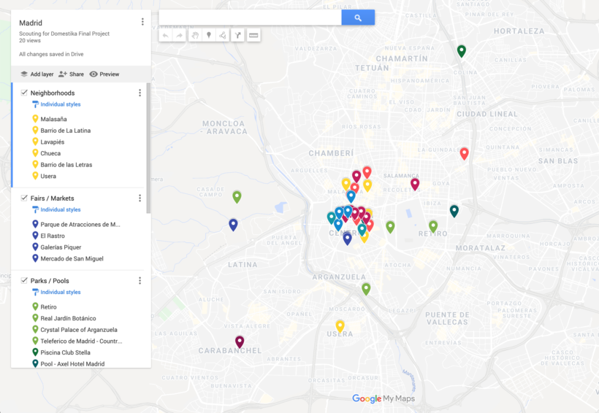Select Retiro in Parks / Pools list
The height and width of the screenshot is (413, 599).
pyautogui.click(x=48, y=307)
